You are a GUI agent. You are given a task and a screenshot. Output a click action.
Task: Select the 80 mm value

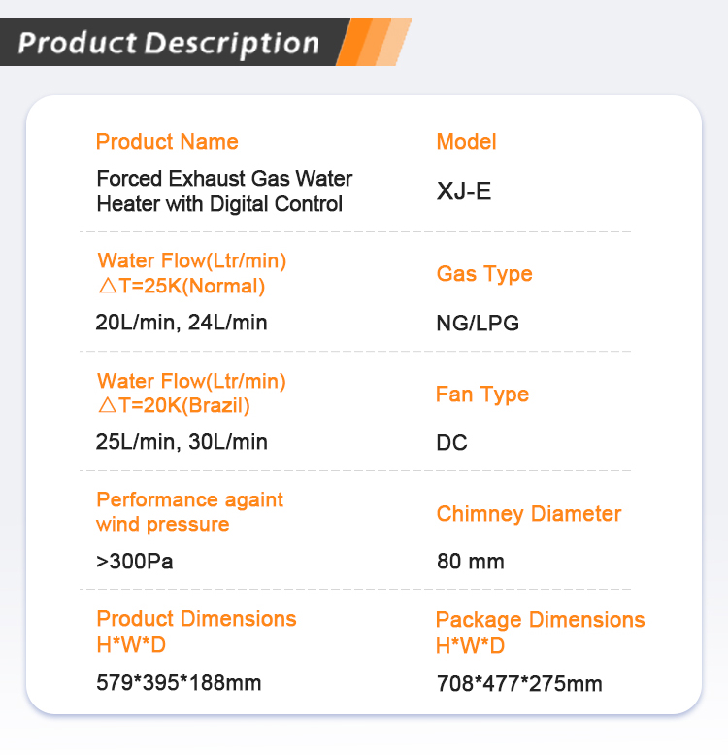pos(470,562)
